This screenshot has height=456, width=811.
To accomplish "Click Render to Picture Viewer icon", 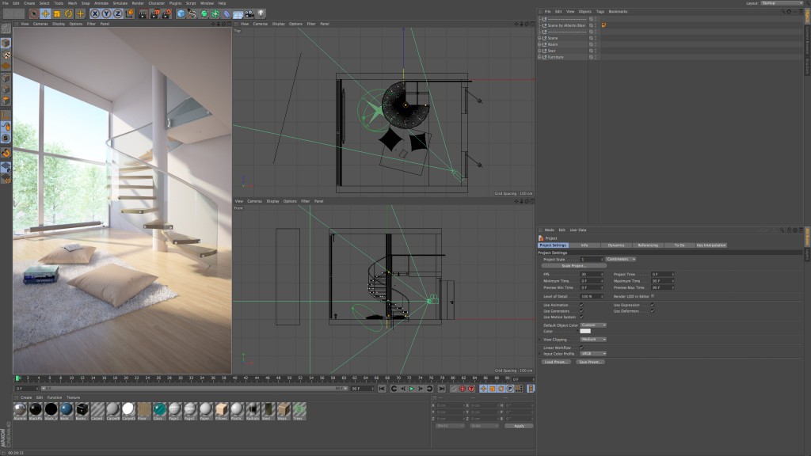I will [x=154, y=14].
